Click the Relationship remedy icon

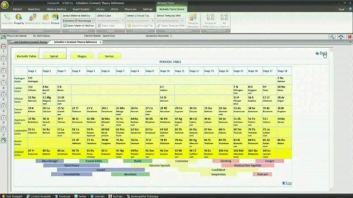pos(33,19)
